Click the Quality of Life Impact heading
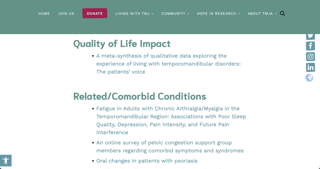The height and width of the screenshot is (169, 320). point(122,44)
